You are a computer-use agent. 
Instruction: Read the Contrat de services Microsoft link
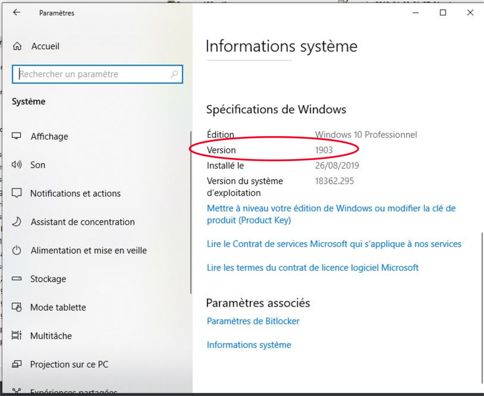coord(334,244)
